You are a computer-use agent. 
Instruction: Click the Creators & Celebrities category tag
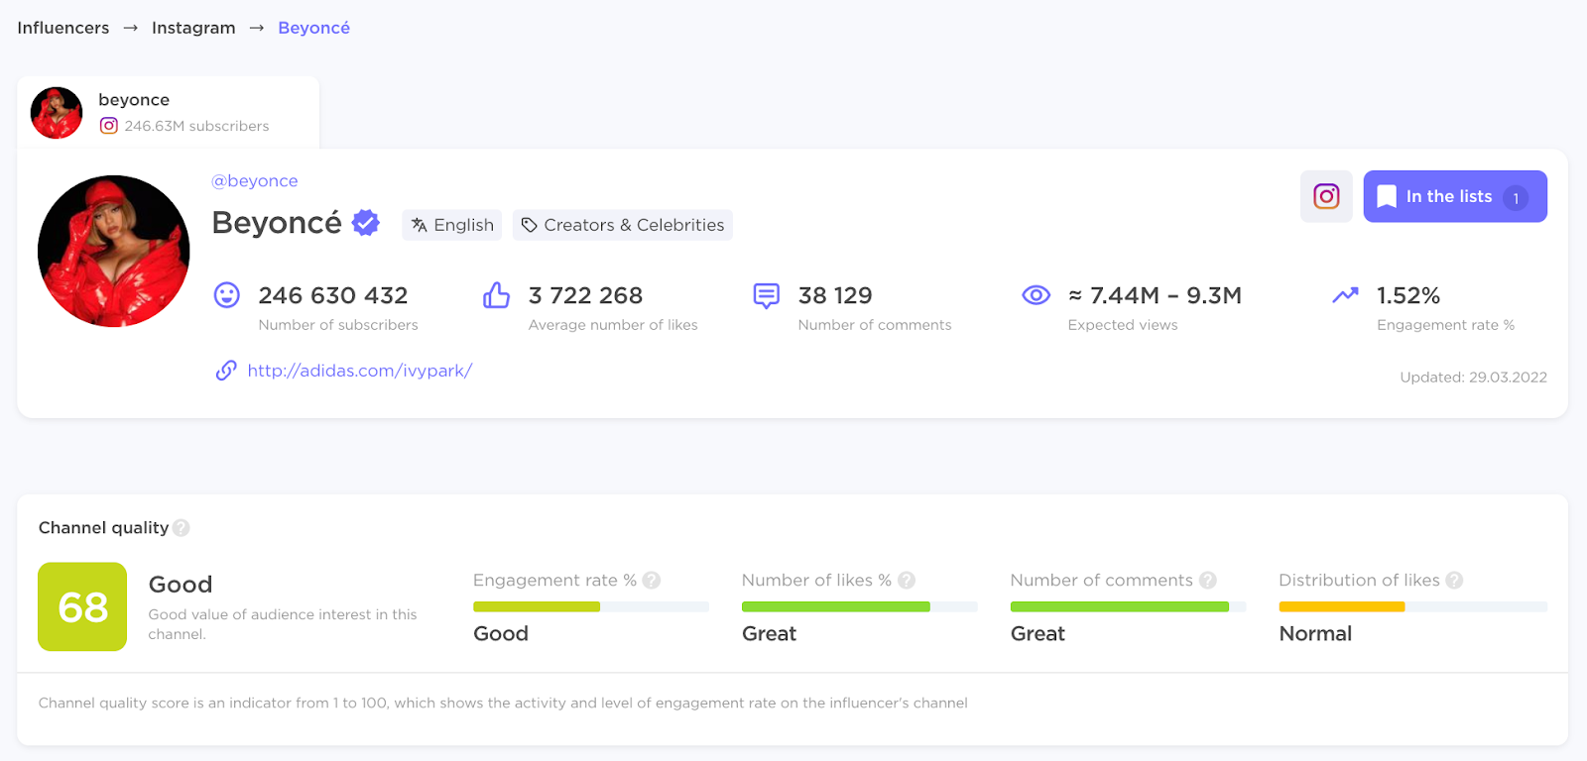[623, 225]
